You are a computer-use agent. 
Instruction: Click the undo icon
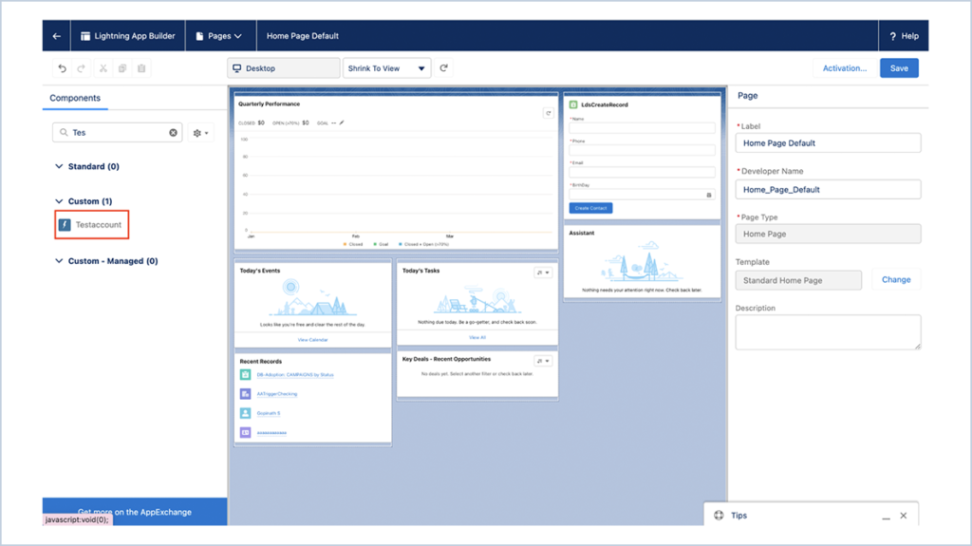[x=62, y=68]
